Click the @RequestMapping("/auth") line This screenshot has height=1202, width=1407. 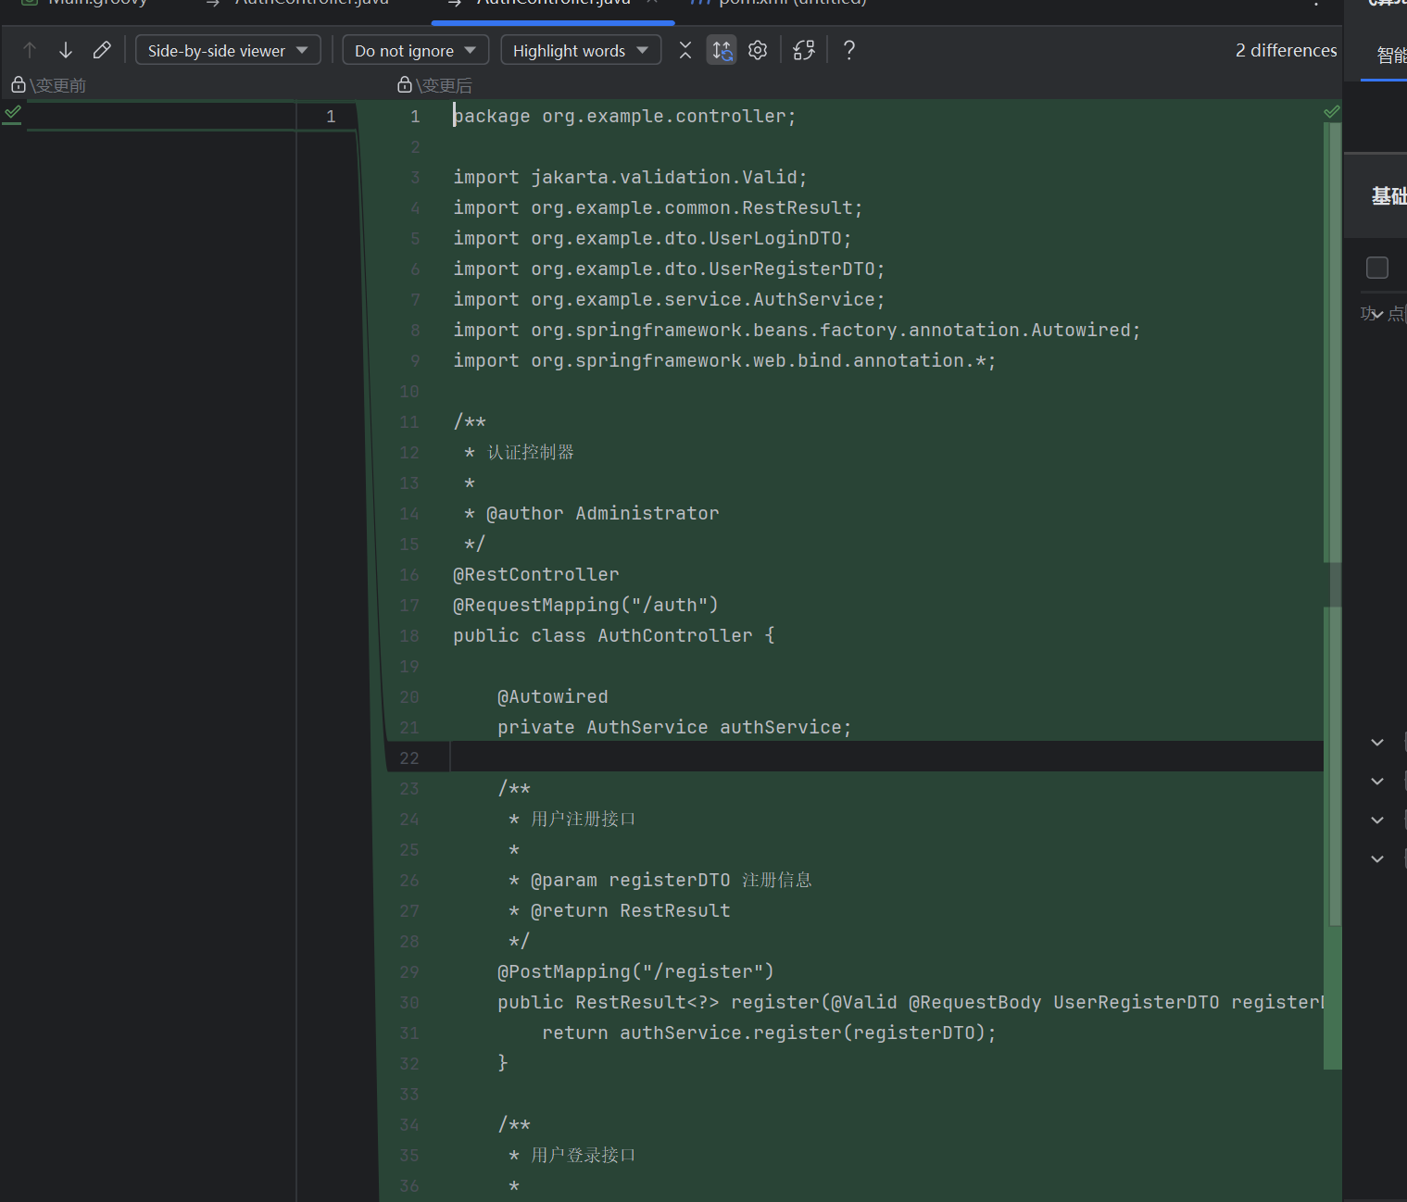[x=585, y=605]
